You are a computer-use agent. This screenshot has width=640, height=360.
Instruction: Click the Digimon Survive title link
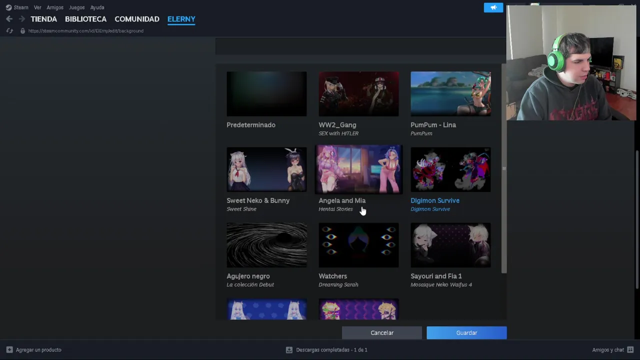click(435, 200)
